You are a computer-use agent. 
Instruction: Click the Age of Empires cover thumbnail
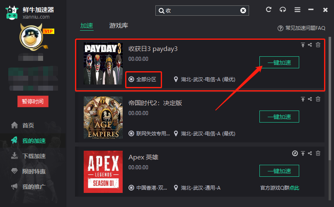[x=103, y=118]
